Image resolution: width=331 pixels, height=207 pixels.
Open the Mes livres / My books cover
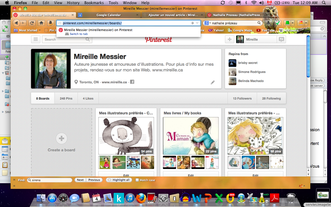191,136
